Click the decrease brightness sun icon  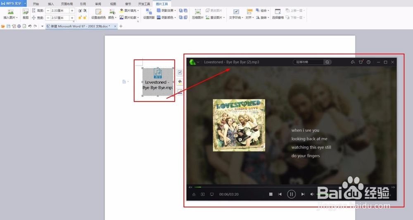coord(85,18)
